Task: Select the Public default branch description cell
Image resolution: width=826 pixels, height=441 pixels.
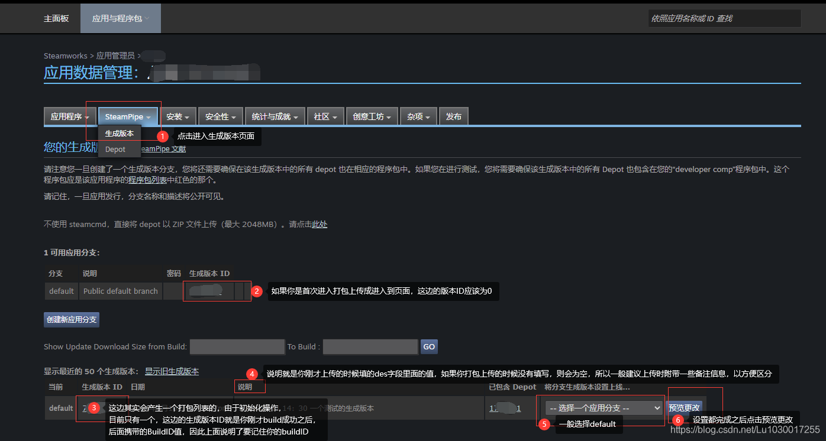Action: (121, 291)
